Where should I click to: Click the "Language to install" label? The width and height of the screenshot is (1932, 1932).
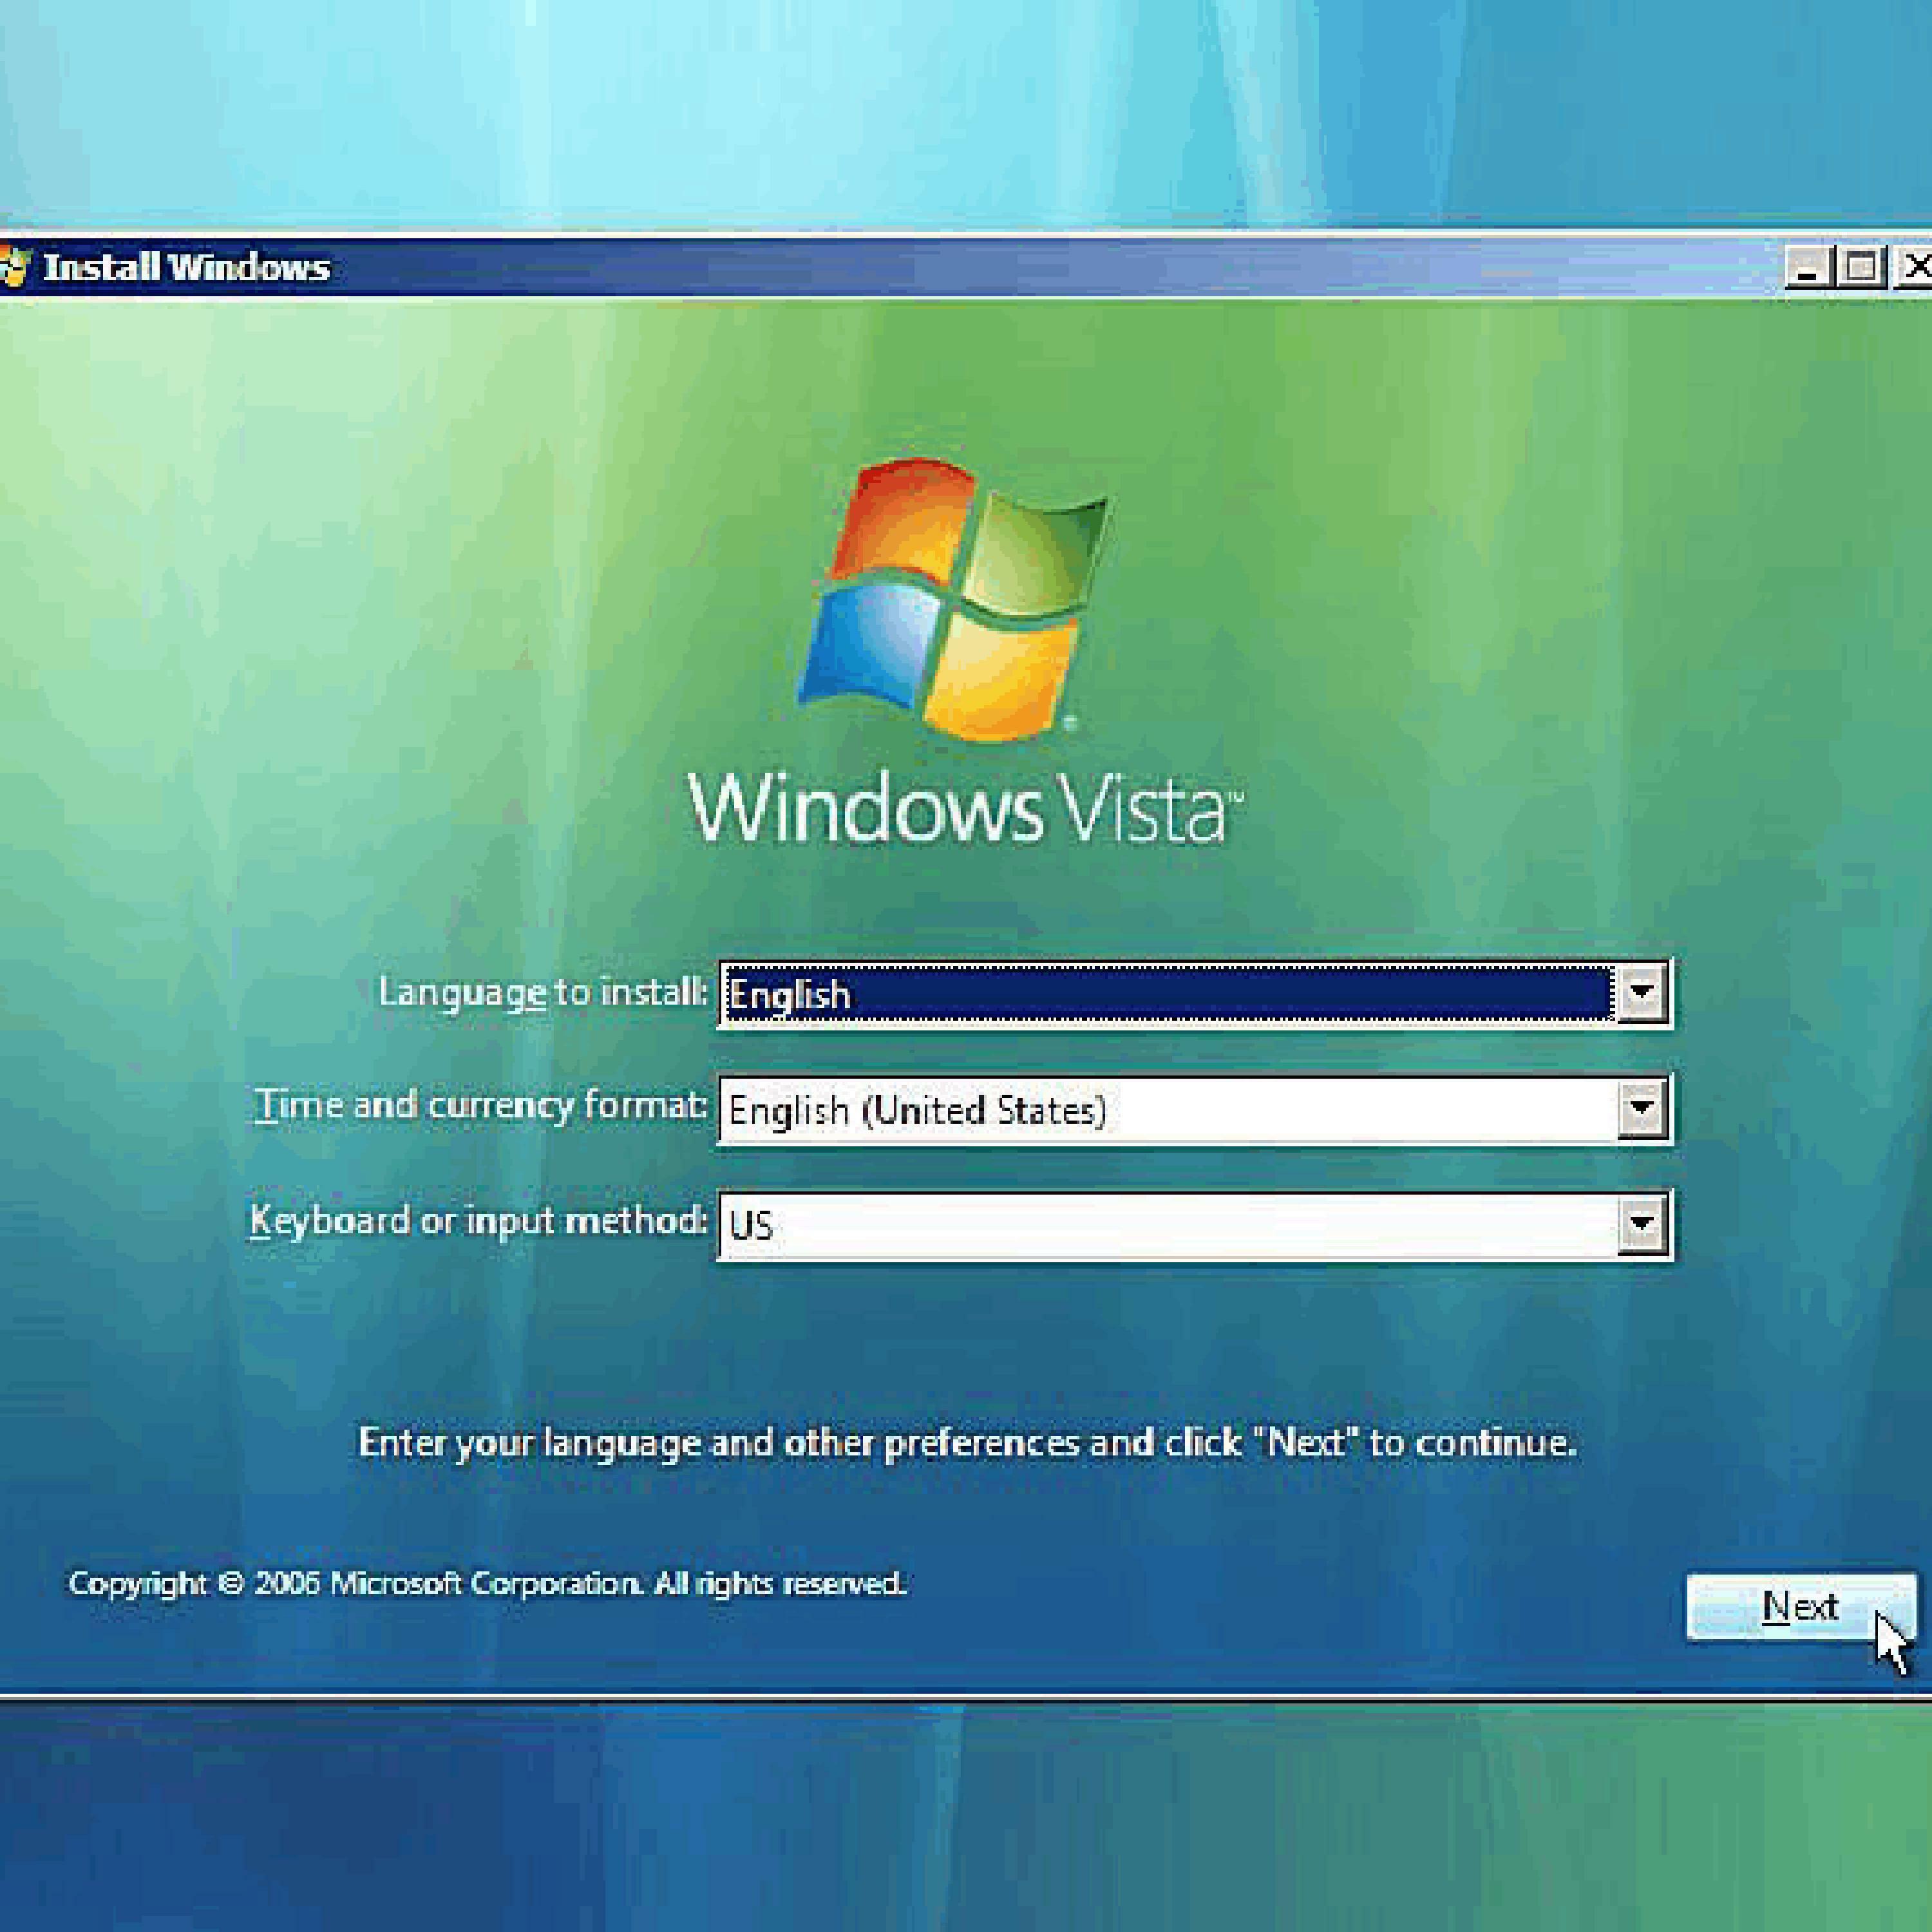(x=542, y=992)
